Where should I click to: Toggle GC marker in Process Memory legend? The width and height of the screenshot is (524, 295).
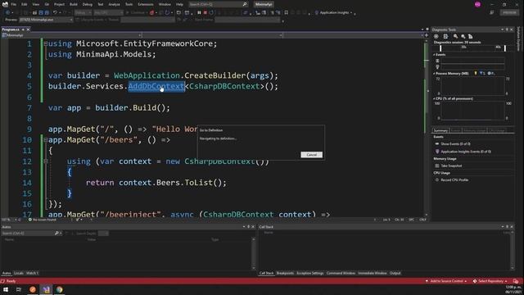point(476,73)
